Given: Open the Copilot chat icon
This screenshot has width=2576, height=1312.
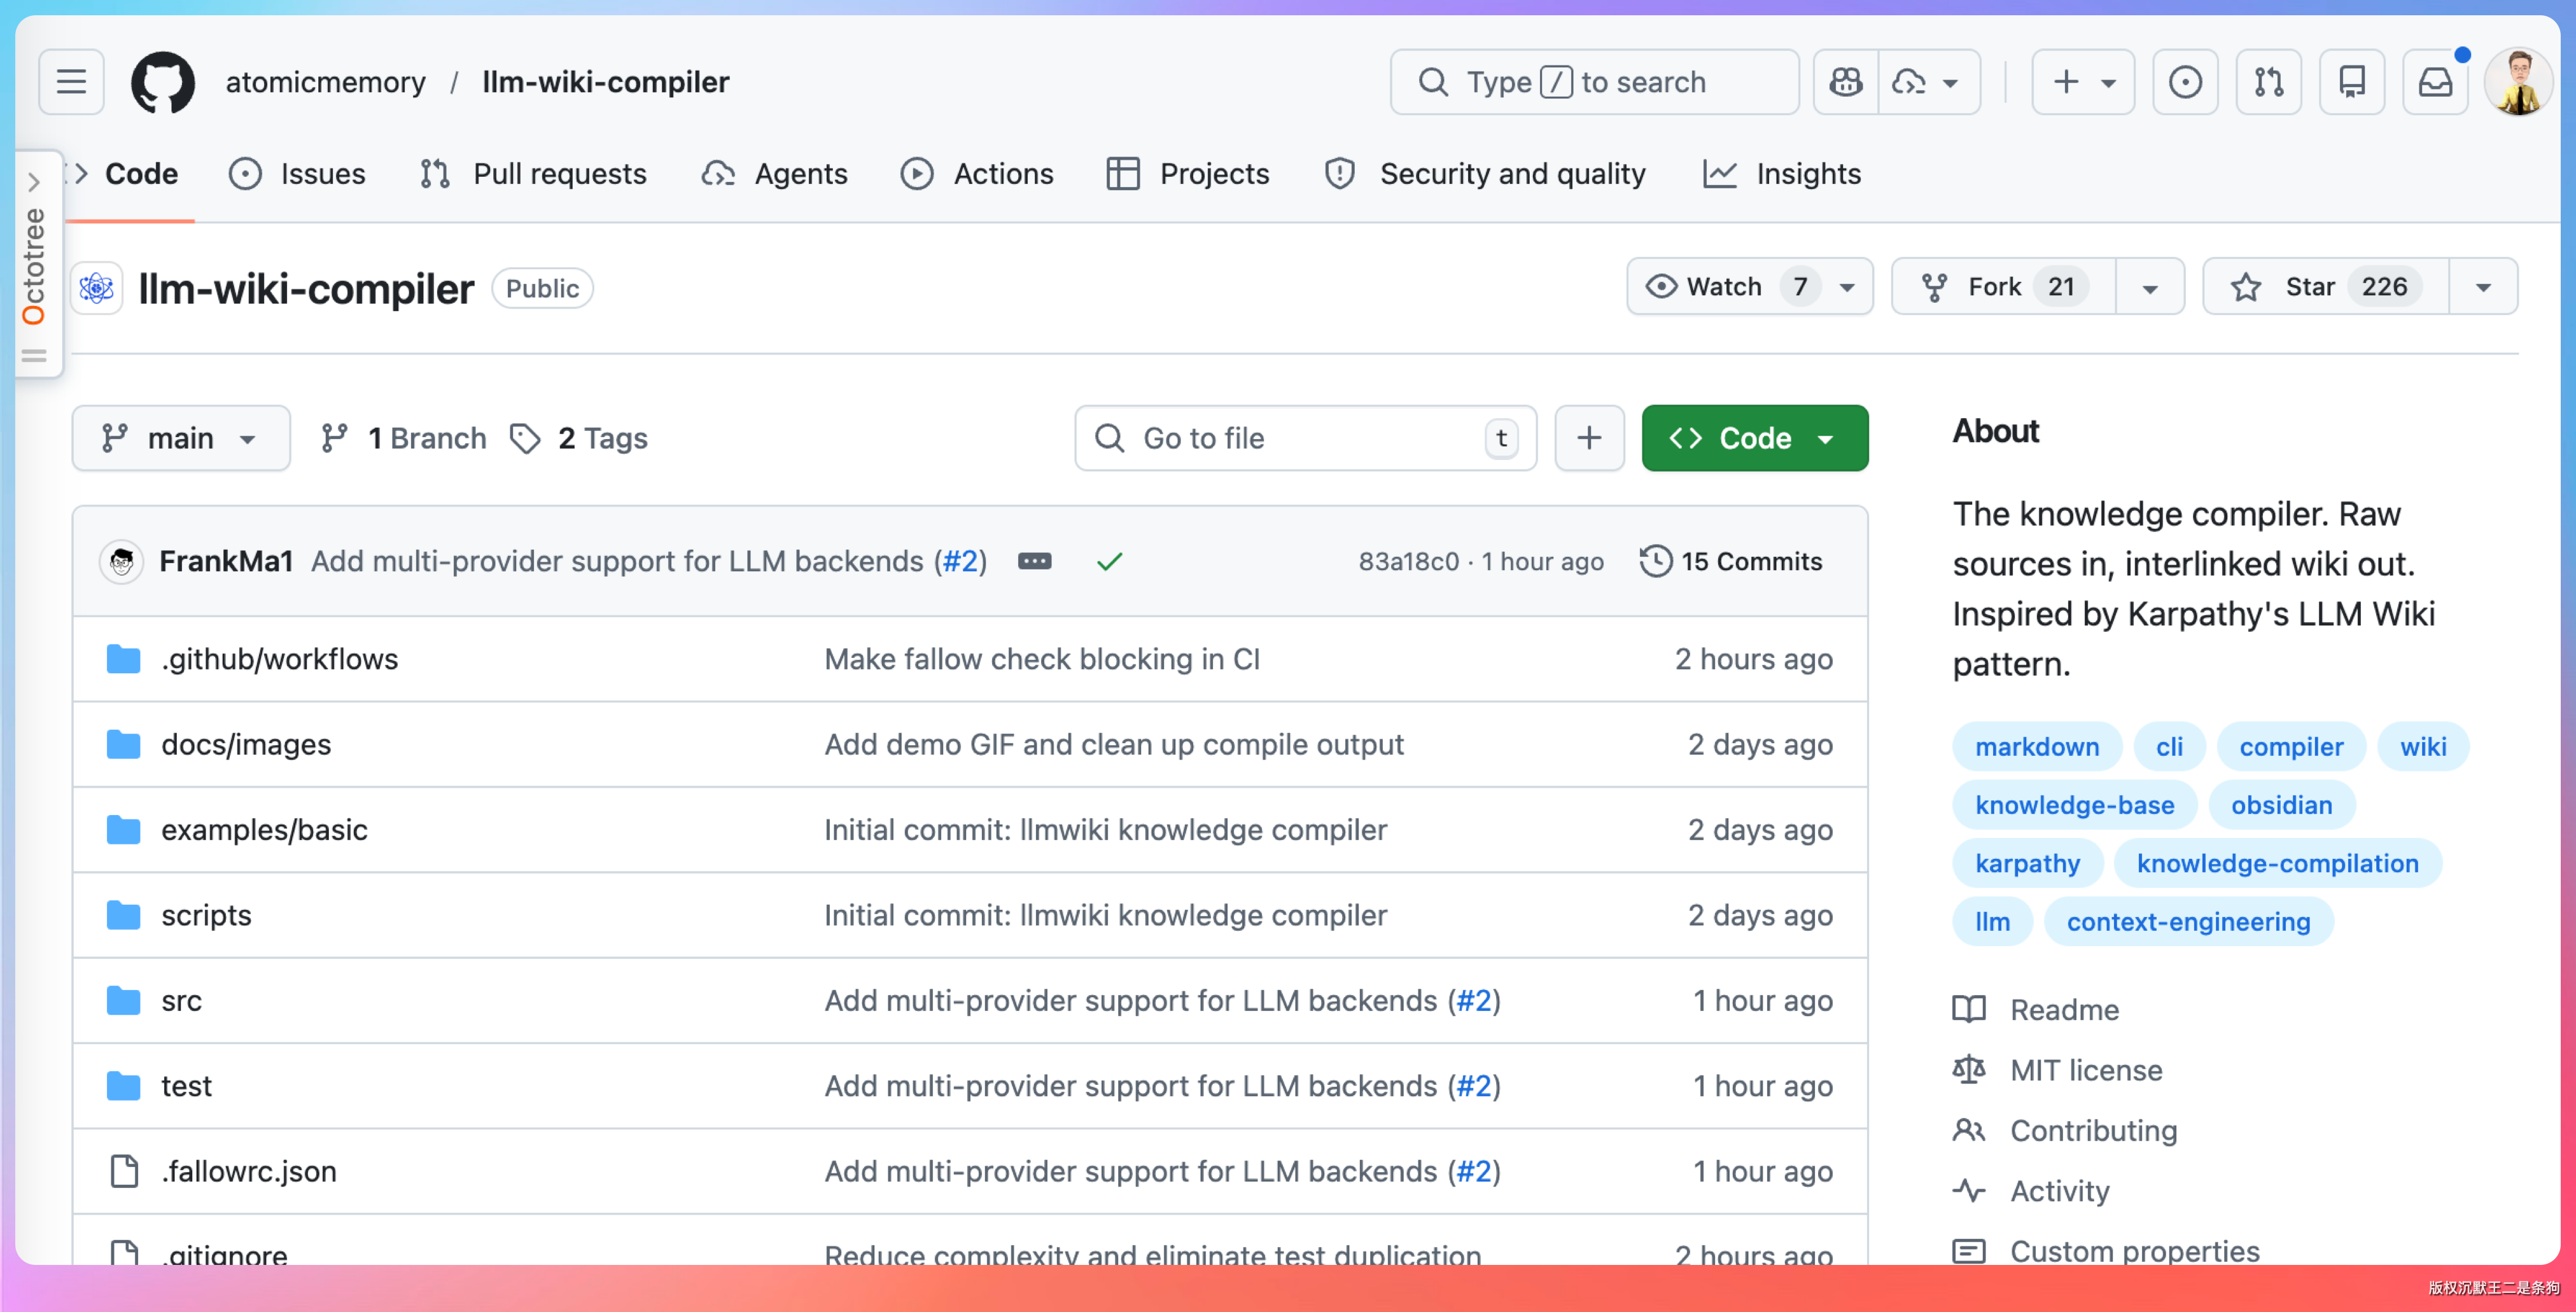Looking at the screenshot, I should tap(1845, 82).
